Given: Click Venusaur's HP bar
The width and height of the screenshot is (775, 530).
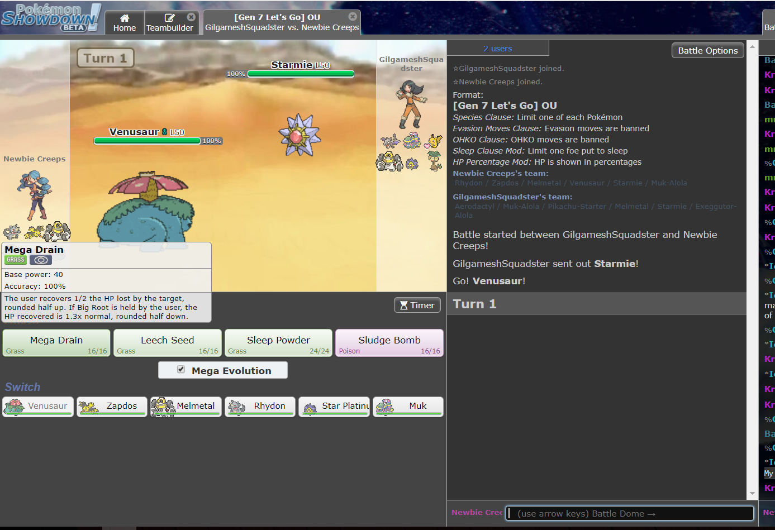Looking at the screenshot, I should tap(147, 141).
